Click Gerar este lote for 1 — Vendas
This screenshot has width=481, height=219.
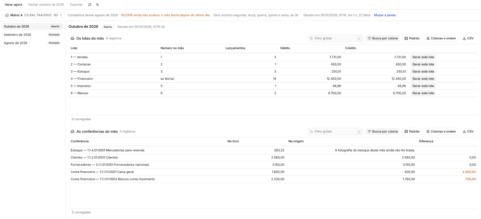423,57
